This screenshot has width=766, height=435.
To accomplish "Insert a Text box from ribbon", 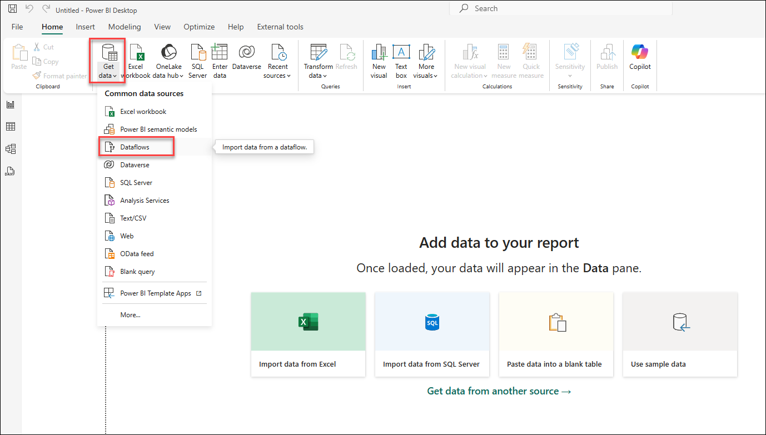I will coord(401,62).
